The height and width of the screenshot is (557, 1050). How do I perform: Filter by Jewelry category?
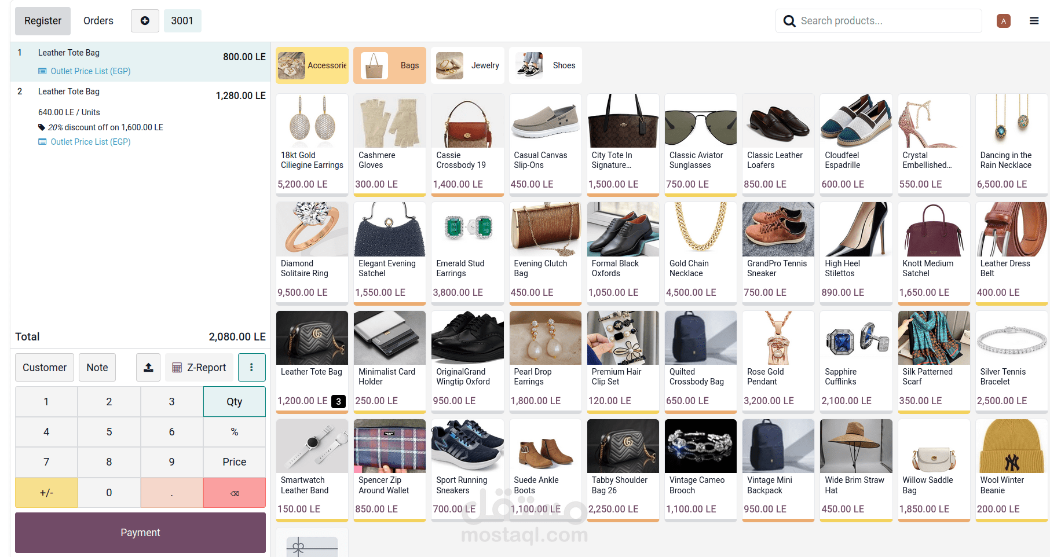[467, 65]
